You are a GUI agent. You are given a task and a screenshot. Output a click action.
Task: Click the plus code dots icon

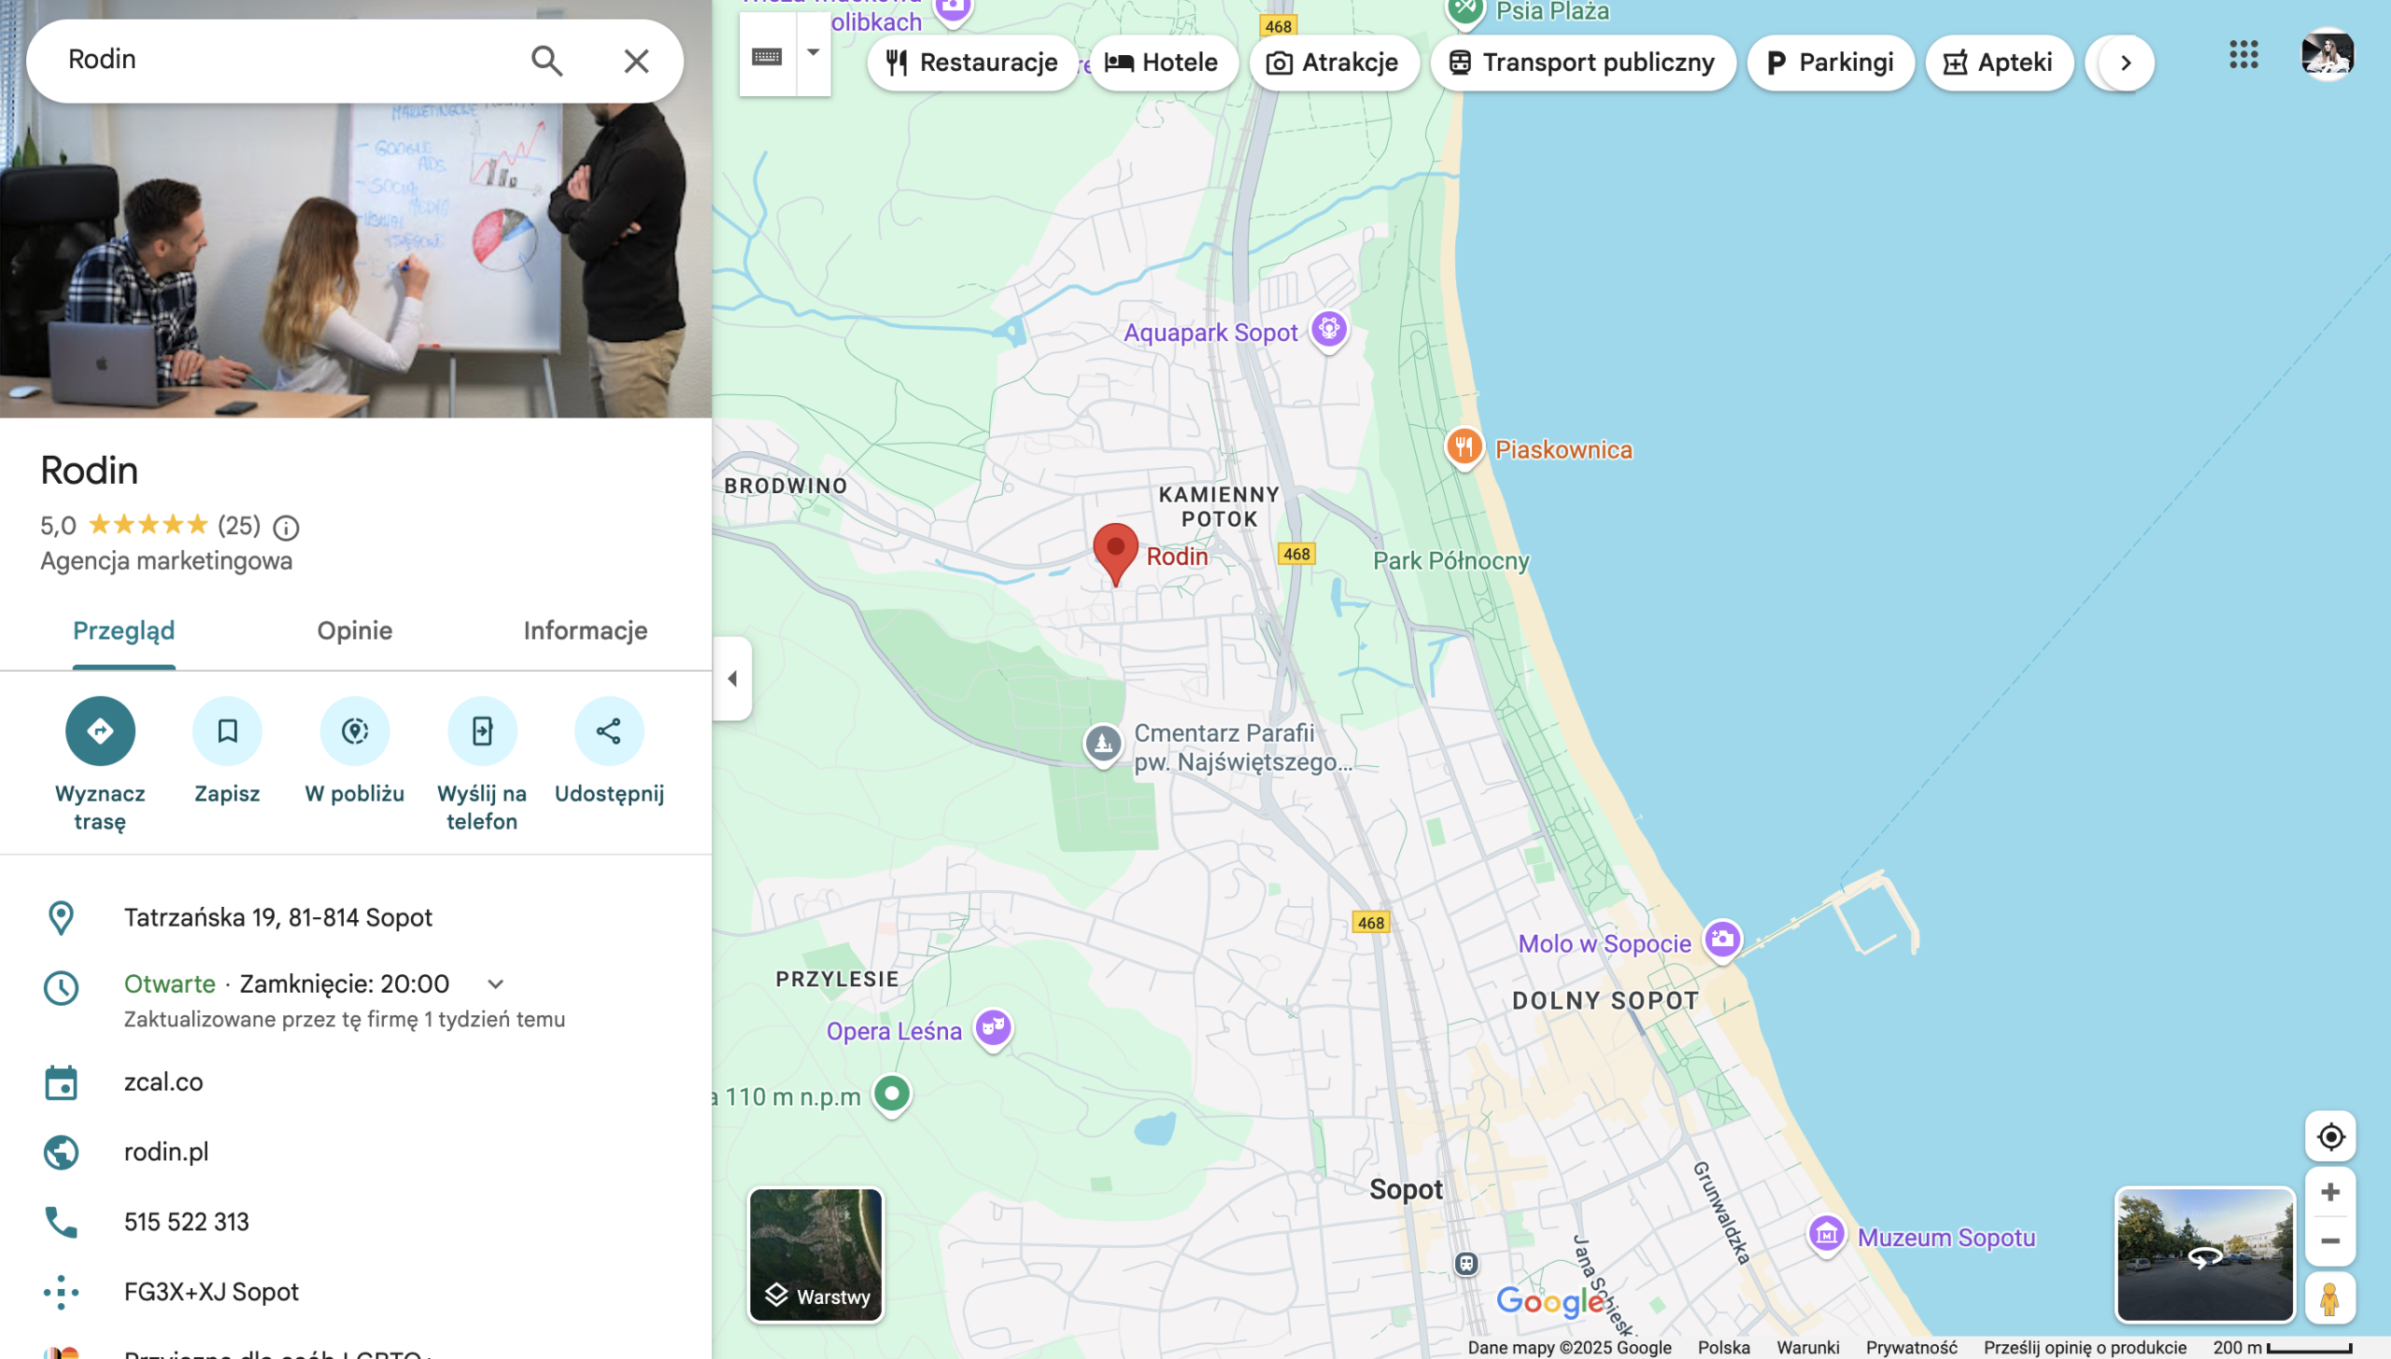(x=61, y=1293)
